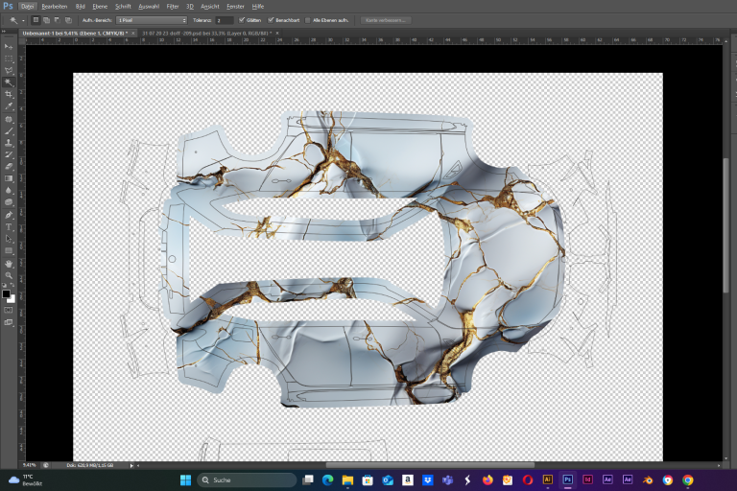
Task: Select the Move tool
Action: point(9,47)
